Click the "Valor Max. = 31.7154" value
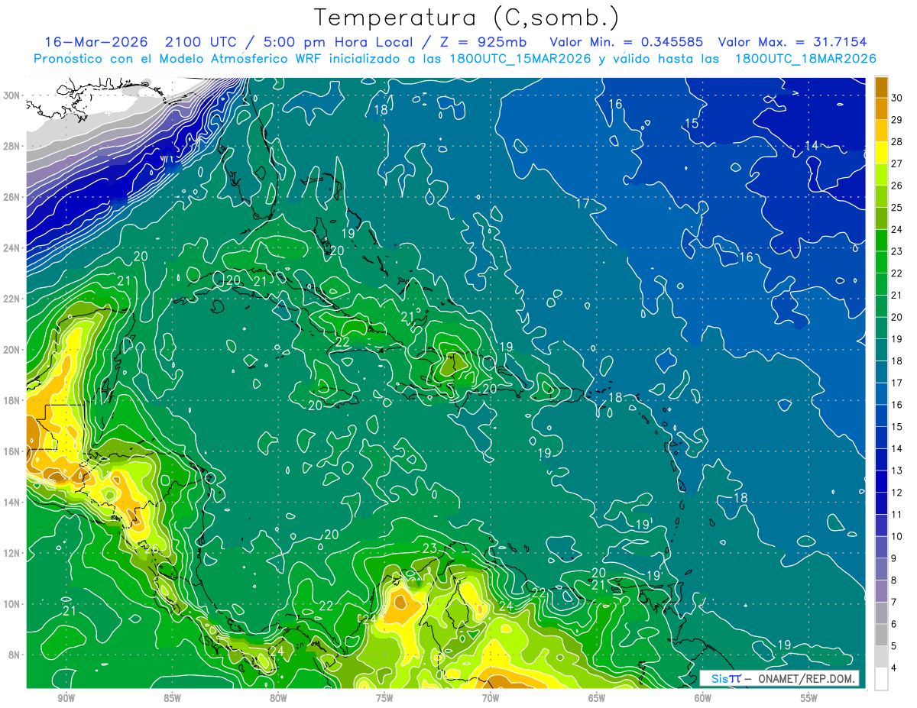 [x=792, y=42]
